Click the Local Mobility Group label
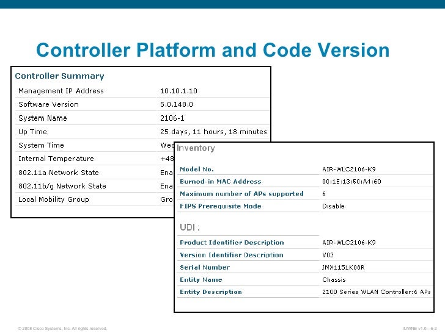The width and height of the screenshot is (445, 333). pyautogui.click(x=54, y=199)
